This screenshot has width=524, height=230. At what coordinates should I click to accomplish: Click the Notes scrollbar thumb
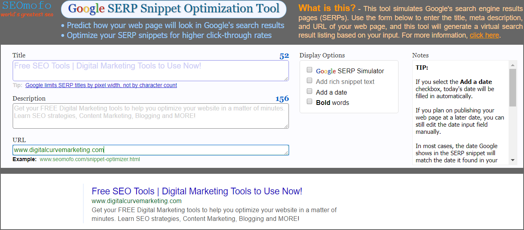pyautogui.click(x=513, y=87)
